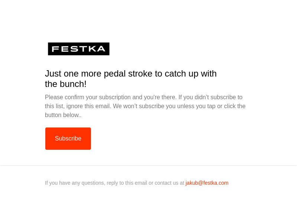This screenshot has width=297, height=223.
Task: Click "If you didn't subscribe to" text
Action: click(x=210, y=97)
